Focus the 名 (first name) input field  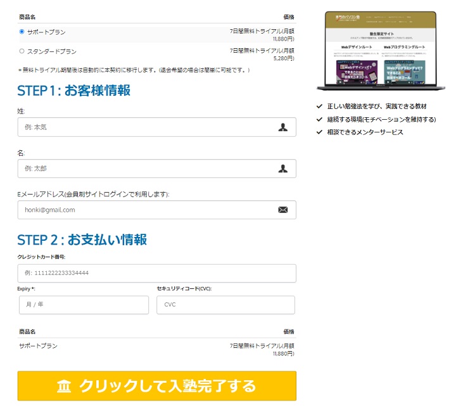146,169
